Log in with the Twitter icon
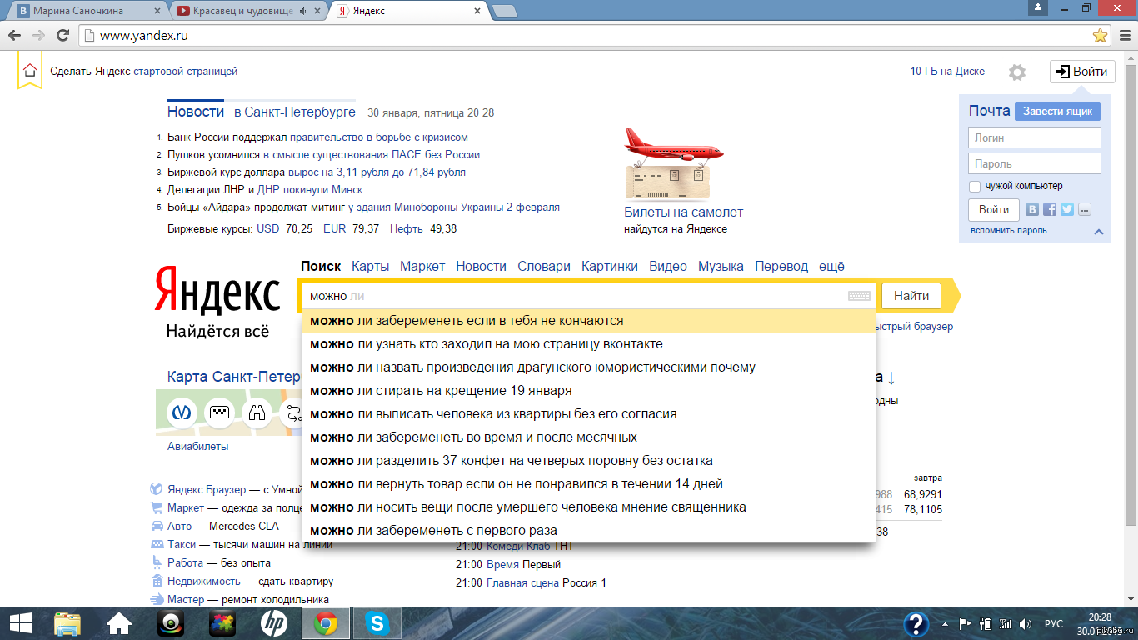 pyautogui.click(x=1066, y=210)
